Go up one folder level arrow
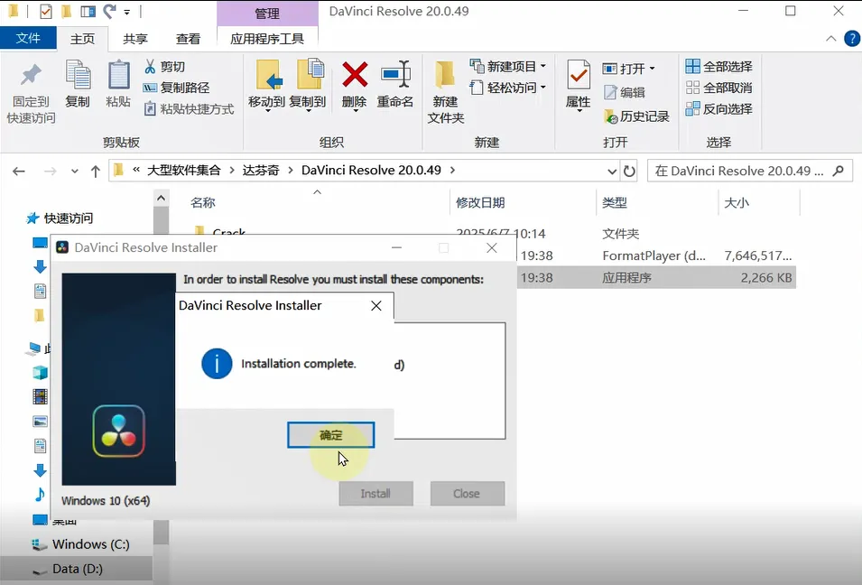The image size is (862, 585). 96,171
